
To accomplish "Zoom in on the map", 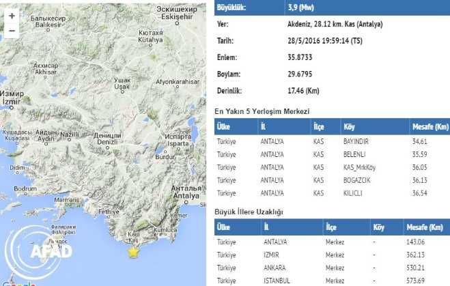I will point(12,16).
